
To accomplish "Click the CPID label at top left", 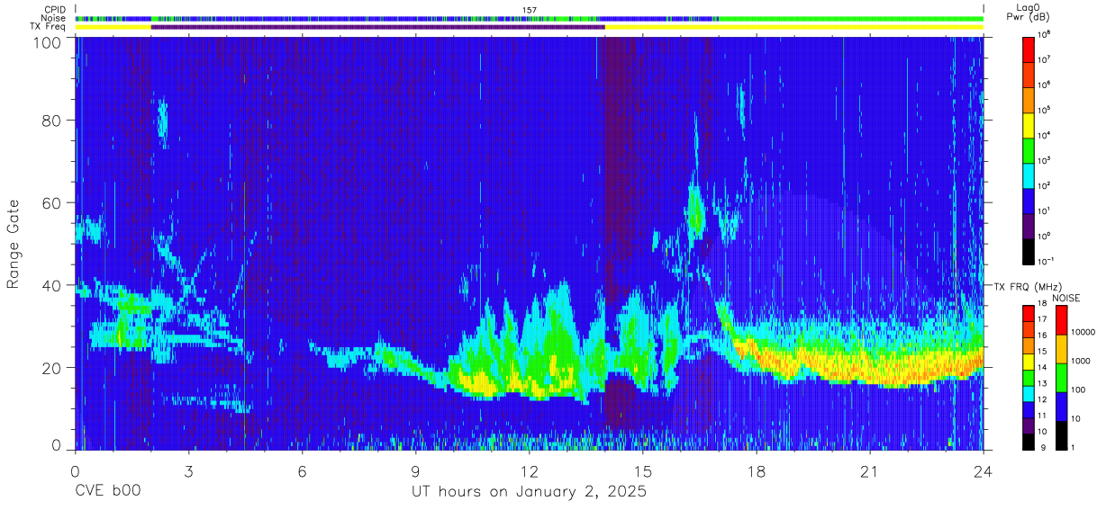I will (x=55, y=10).
